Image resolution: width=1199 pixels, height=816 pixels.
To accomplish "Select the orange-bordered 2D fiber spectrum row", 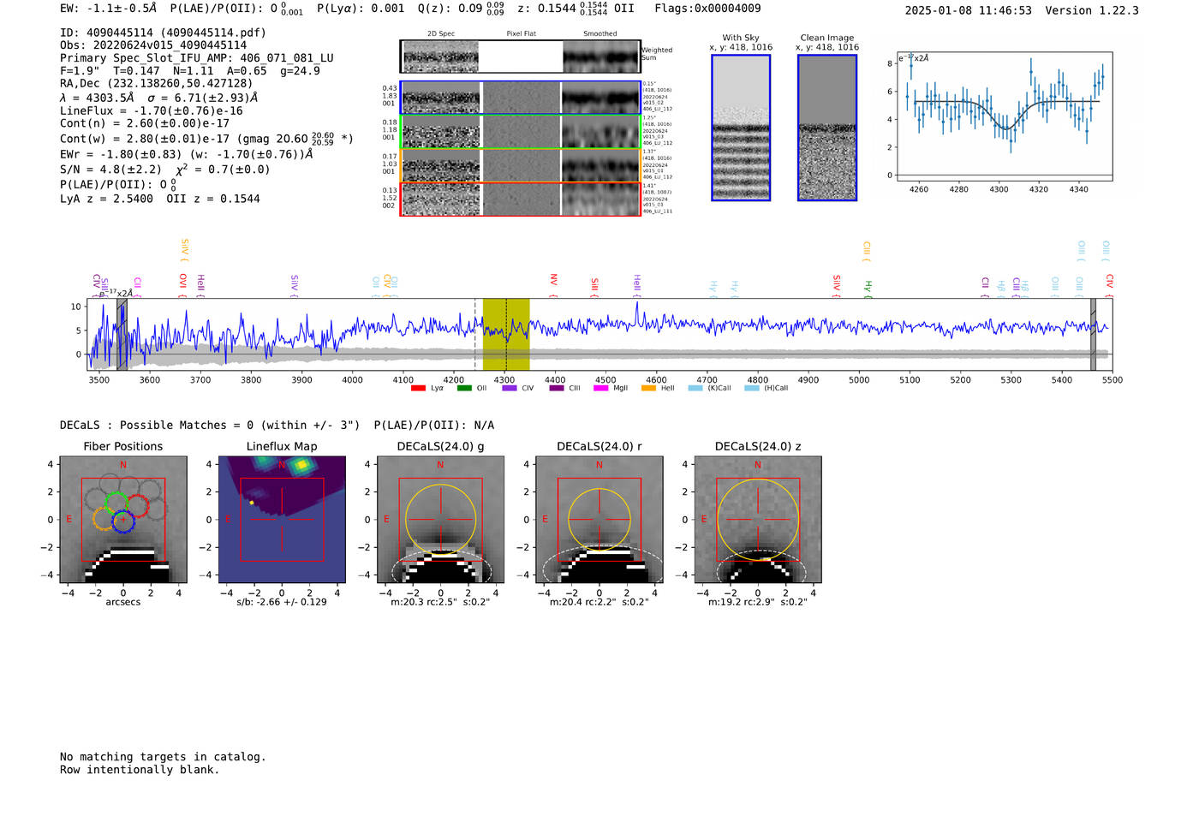I will tap(520, 165).
